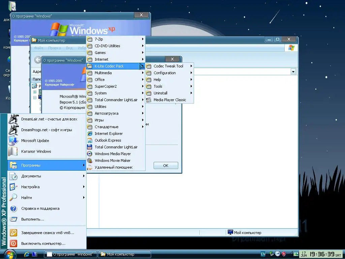The width and height of the screenshot is (345, 259).
Task: Expand the Help submenu arrow
Action: coord(191,80)
